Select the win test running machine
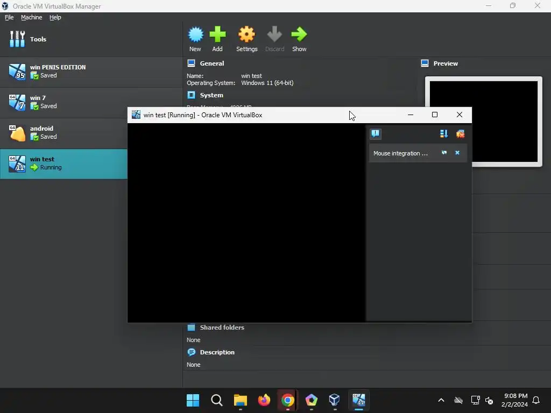Image resolution: width=551 pixels, height=413 pixels. point(63,164)
